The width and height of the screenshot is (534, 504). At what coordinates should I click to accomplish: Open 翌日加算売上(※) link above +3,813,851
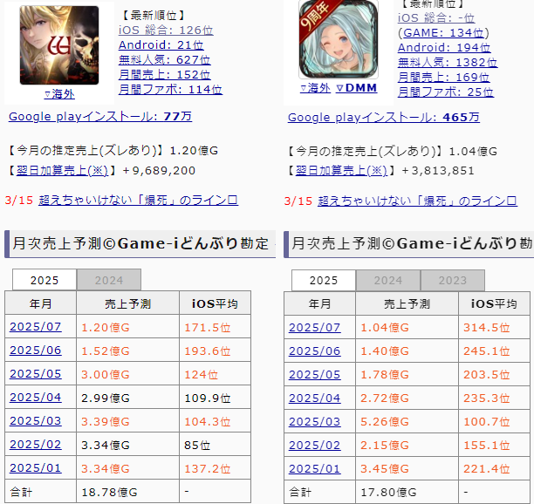pos(341,171)
